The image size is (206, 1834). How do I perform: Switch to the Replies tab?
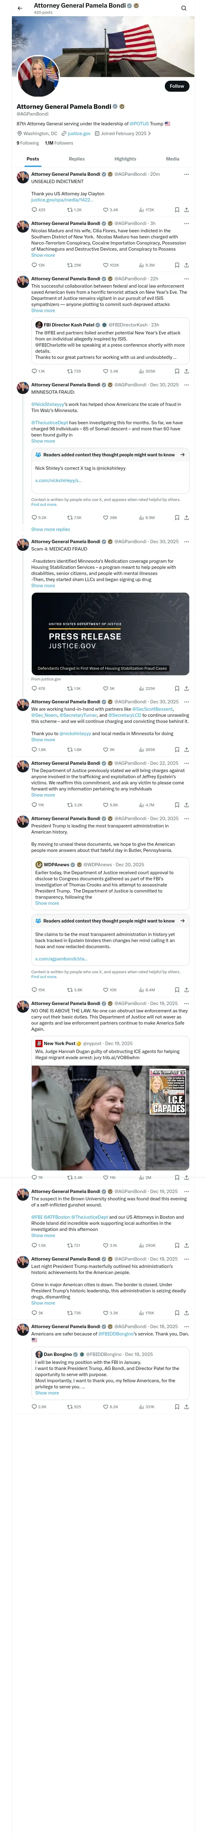click(77, 159)
